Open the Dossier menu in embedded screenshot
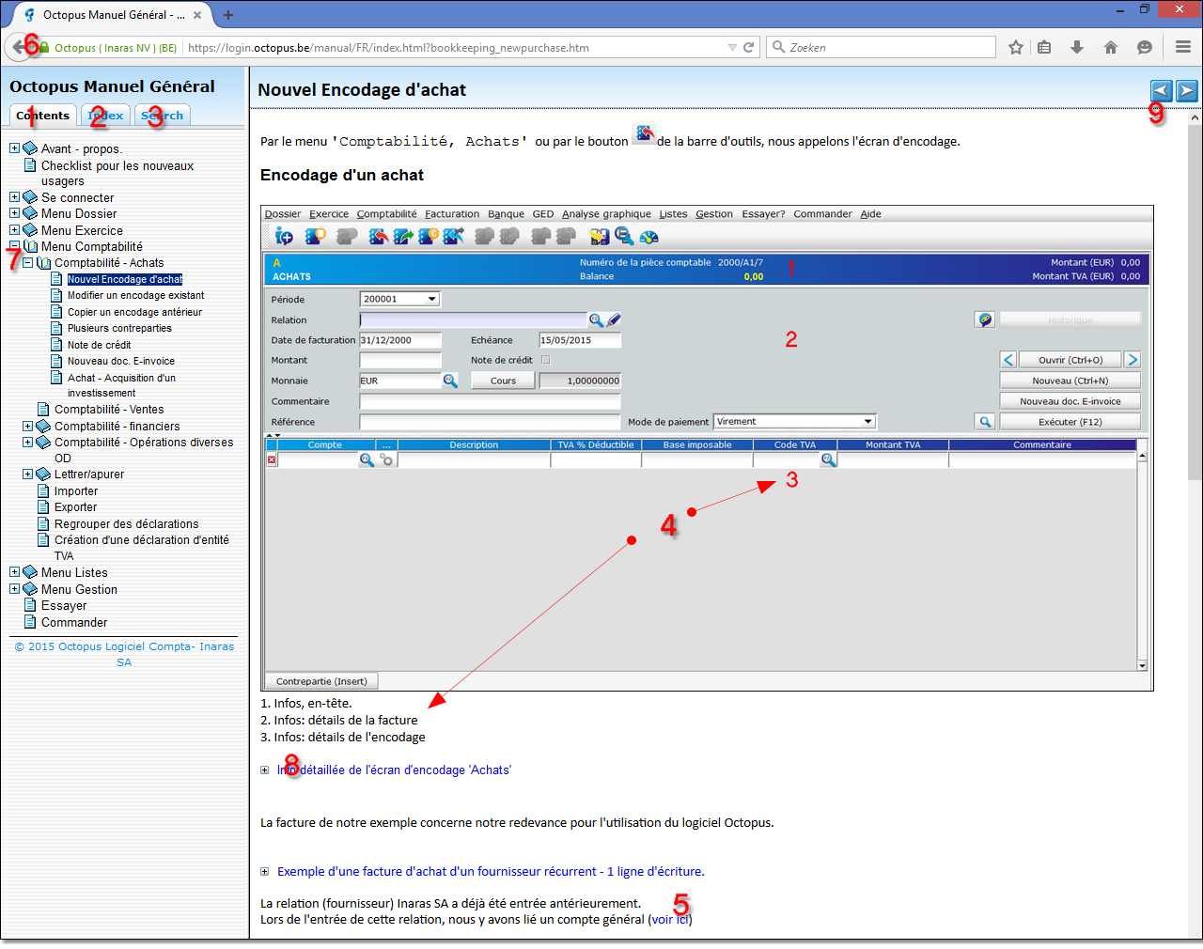The height and width of the screenshot is (949, 1203). tap(283, 214)
